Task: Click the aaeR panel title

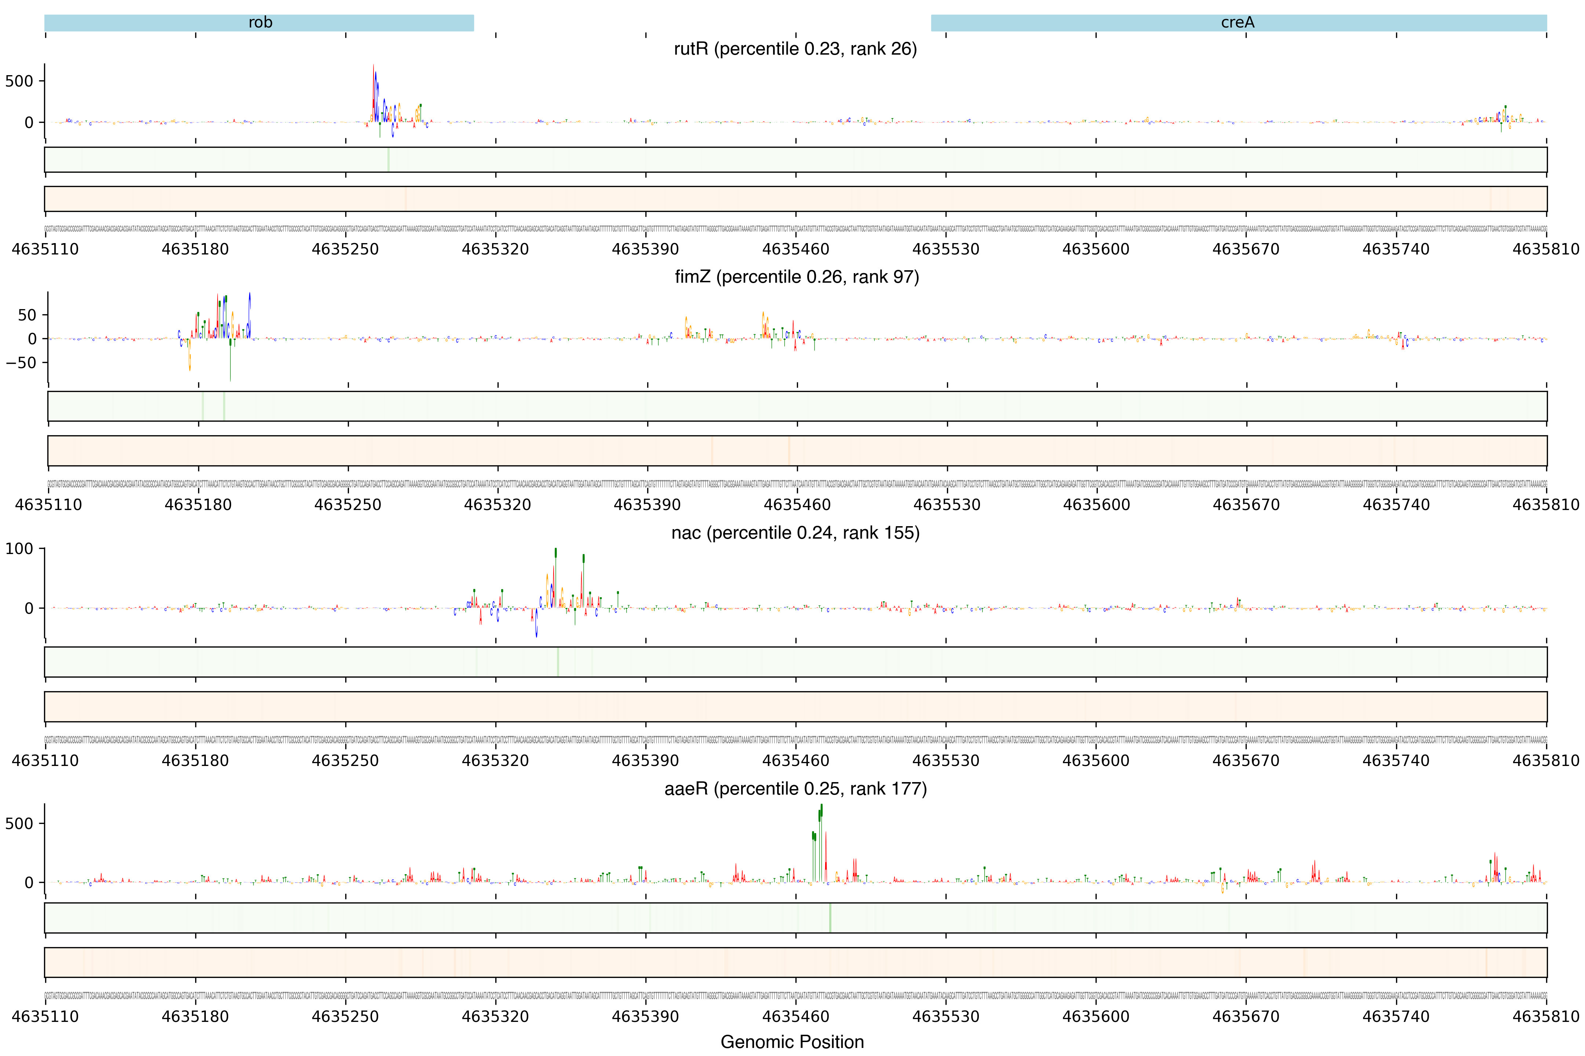Action: (795, 789)
